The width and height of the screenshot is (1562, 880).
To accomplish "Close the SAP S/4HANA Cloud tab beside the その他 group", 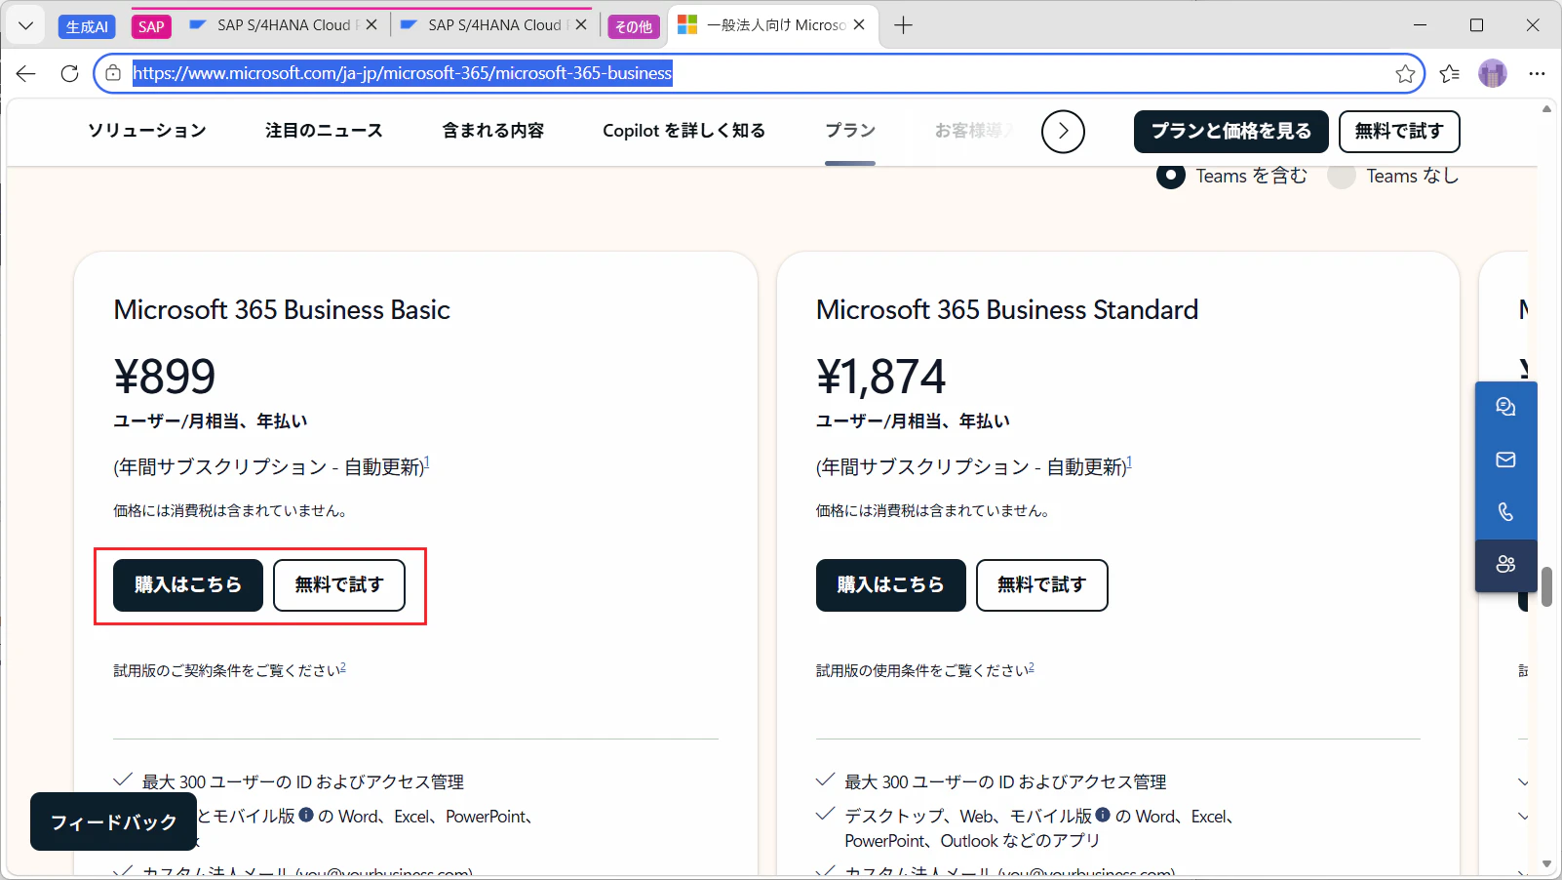I will click(x=582, y=25).
